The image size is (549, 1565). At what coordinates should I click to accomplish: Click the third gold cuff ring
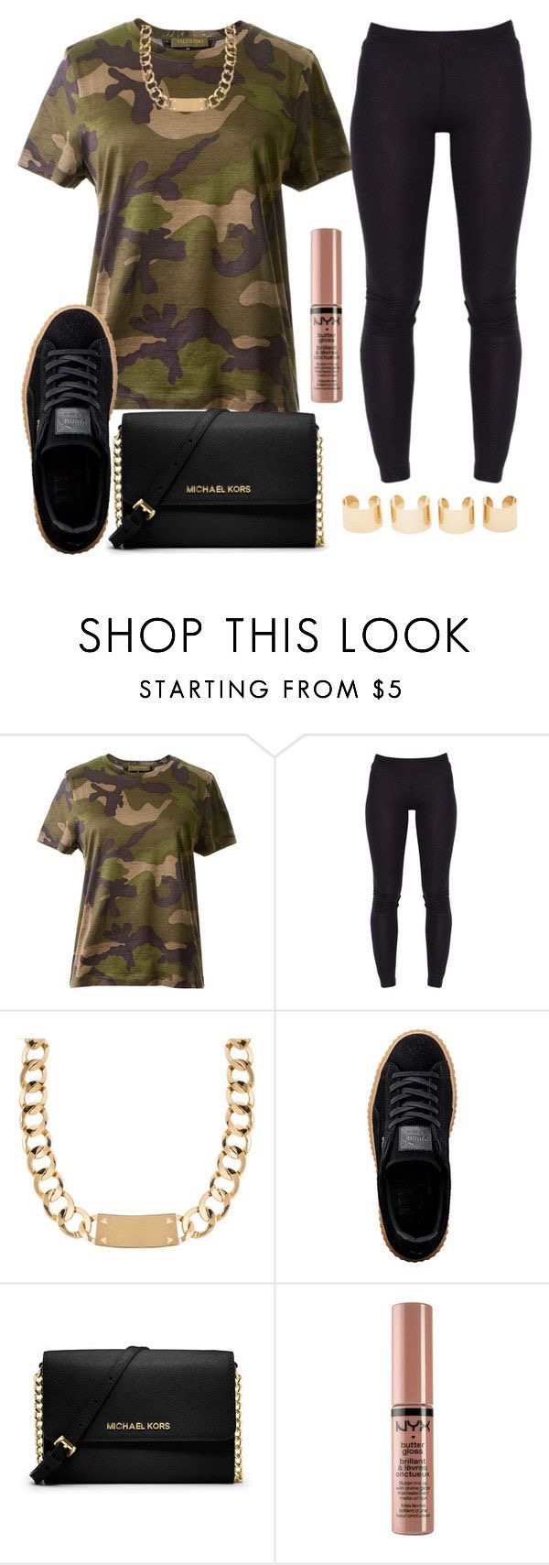[x=456, y=514]
